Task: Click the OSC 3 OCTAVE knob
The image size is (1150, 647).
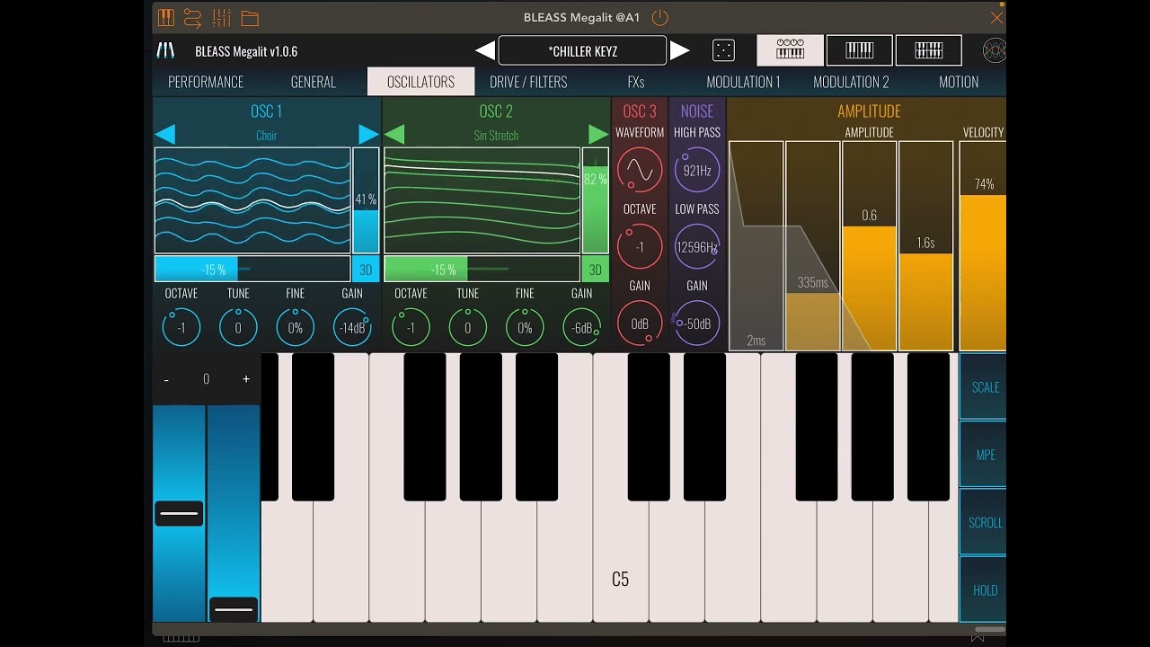Action: pyautogui.click(x=640, y=246)
